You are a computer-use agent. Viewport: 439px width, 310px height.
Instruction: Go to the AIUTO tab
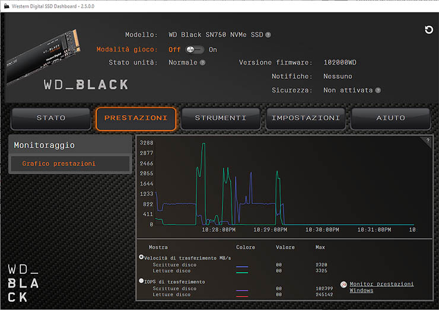[x=390, y=118]
